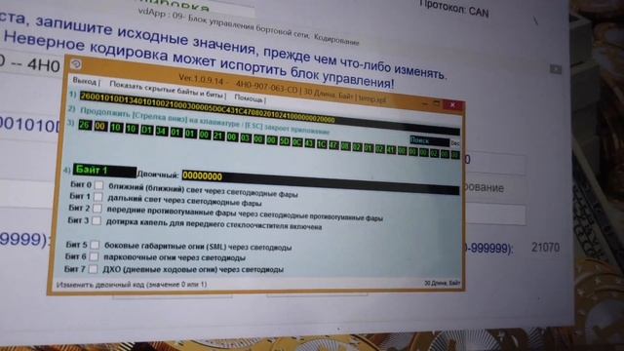Select the Байт 1 header label
Viewport: 624px width, 351px height.
pyautogui.click(x=104, y=171)
